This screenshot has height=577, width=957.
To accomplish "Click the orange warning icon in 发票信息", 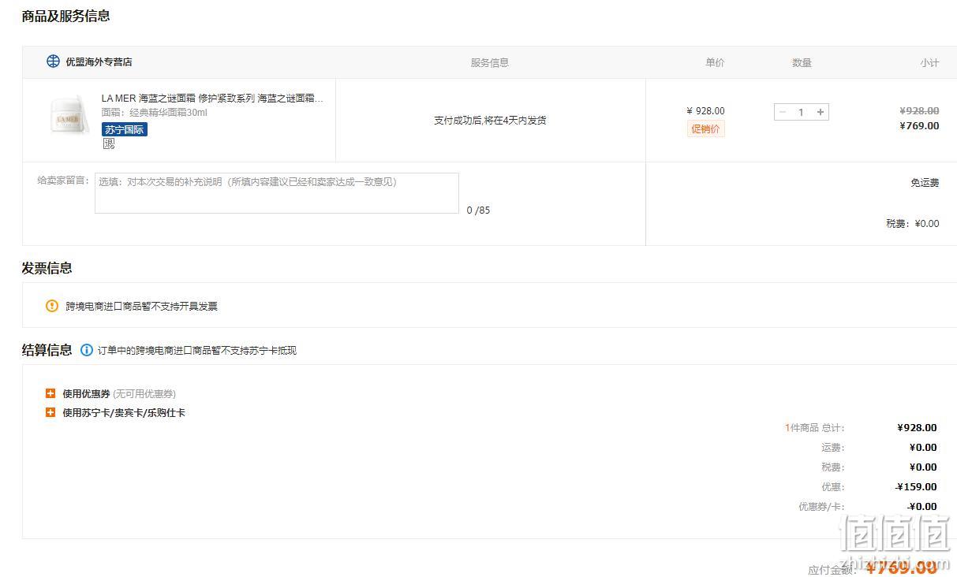I will click(52, 306).
